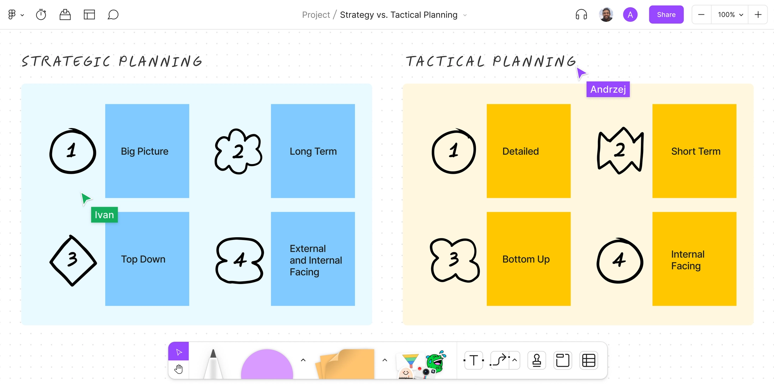The width and height of the screenshot is (774, 387).
Task: Click the Share button
Action: (x=666, y=14)
